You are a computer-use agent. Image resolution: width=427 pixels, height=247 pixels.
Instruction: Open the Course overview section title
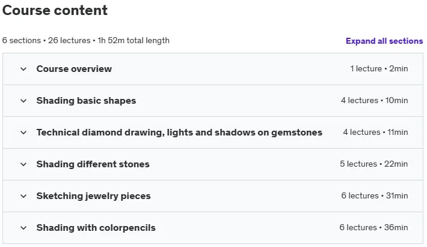(x=74, y=69)
